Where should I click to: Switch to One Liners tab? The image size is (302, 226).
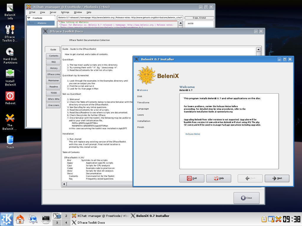(53, 105)
